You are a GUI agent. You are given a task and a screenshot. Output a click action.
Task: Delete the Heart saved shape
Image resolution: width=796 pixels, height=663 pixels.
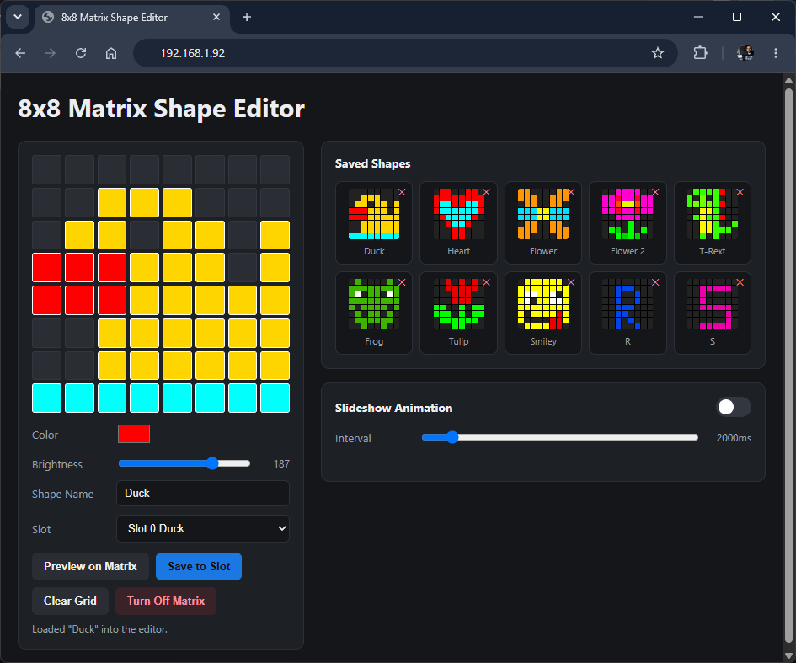click(x=486, y=192)
